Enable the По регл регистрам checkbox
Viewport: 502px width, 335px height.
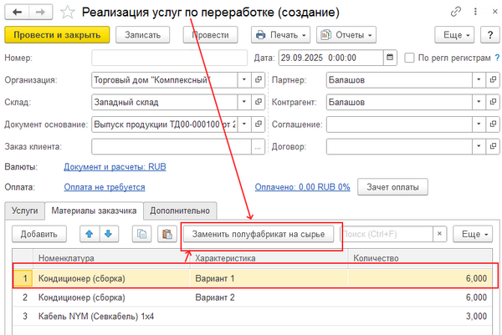coord(410,58)
